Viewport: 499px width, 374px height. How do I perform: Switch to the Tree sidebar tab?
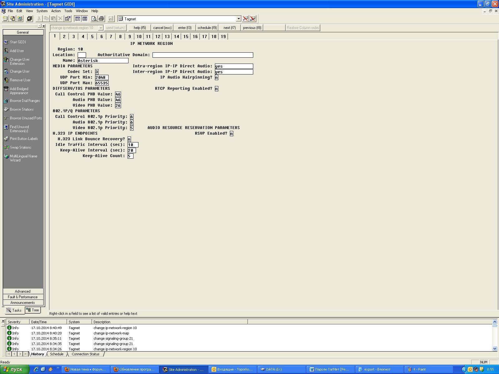click(33, 310)
